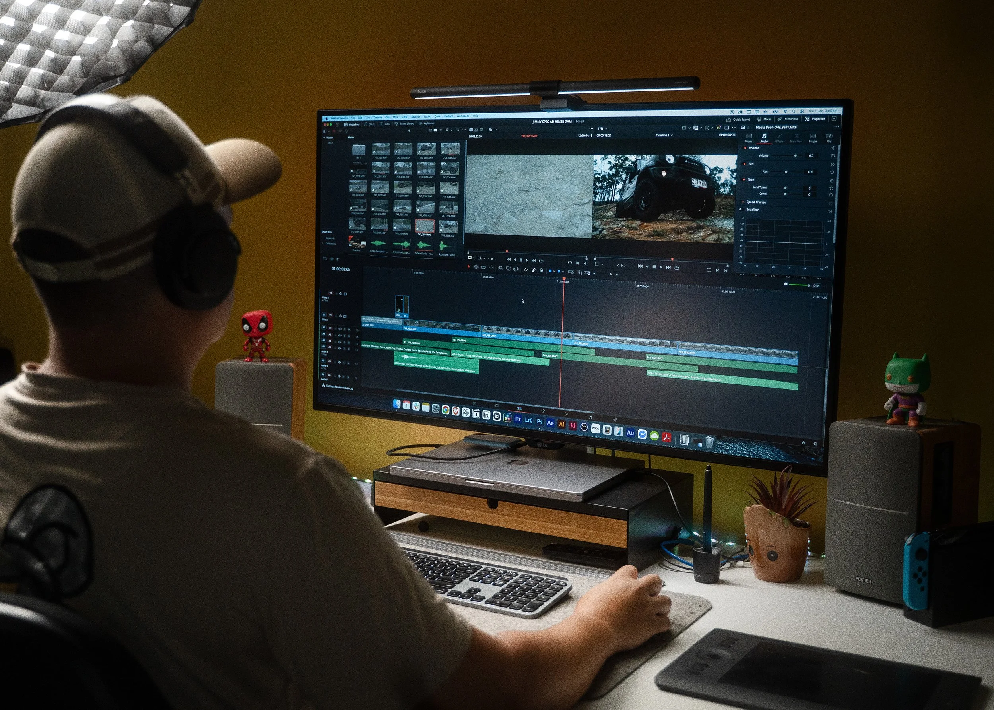Toggle the Volume section enable dot
994x710 pixels.
745,148
